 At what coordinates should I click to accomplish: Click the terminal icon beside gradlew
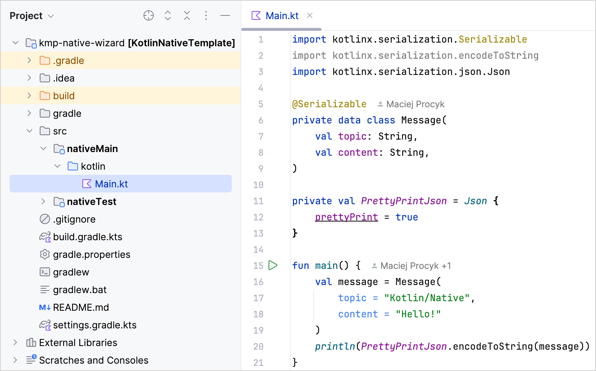coord(45,272)
